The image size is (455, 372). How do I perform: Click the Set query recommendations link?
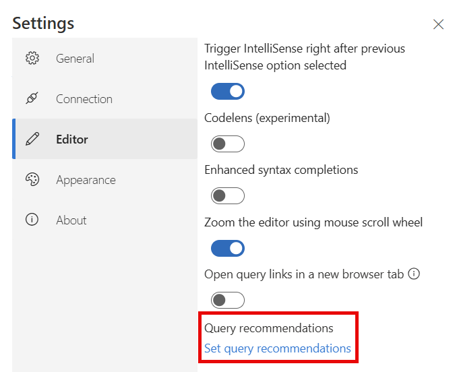[x=278, y=348]
